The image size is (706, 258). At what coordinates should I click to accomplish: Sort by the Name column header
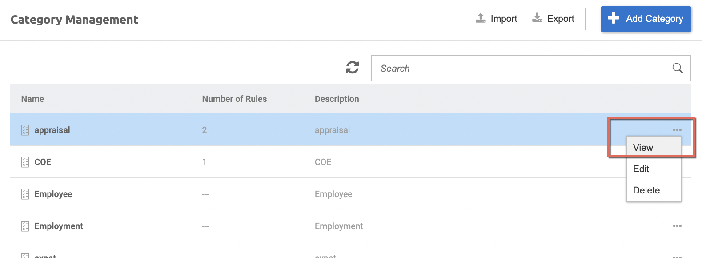(32, 99)
